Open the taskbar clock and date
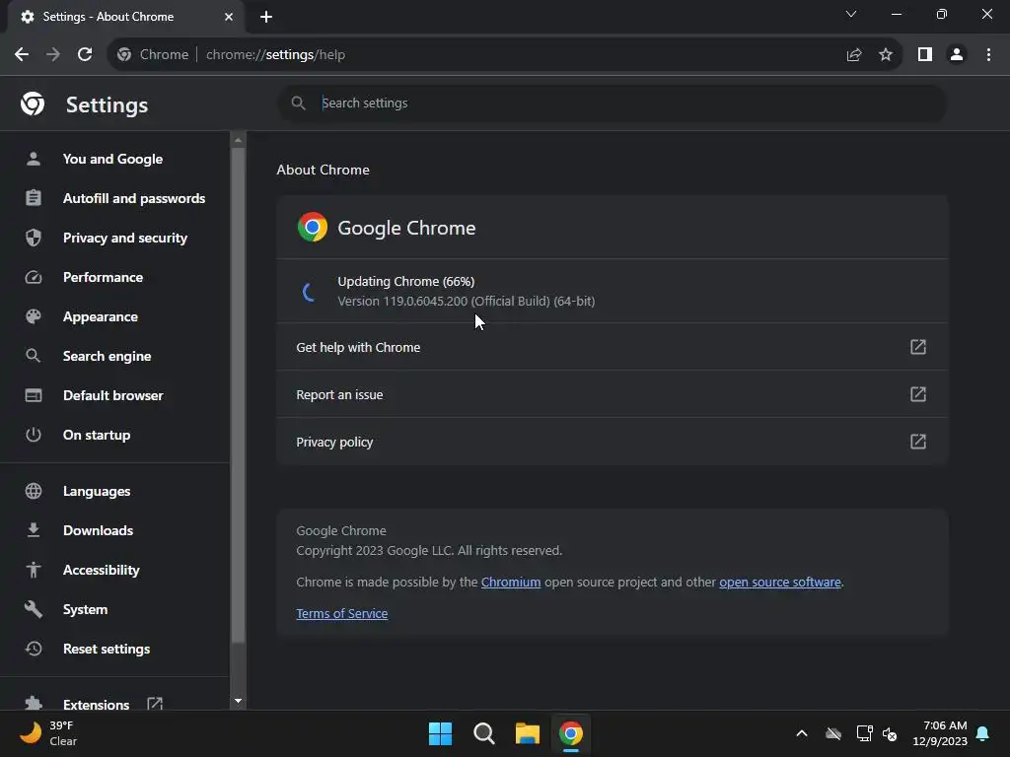The image size is (1010, 757). point(940,733)
